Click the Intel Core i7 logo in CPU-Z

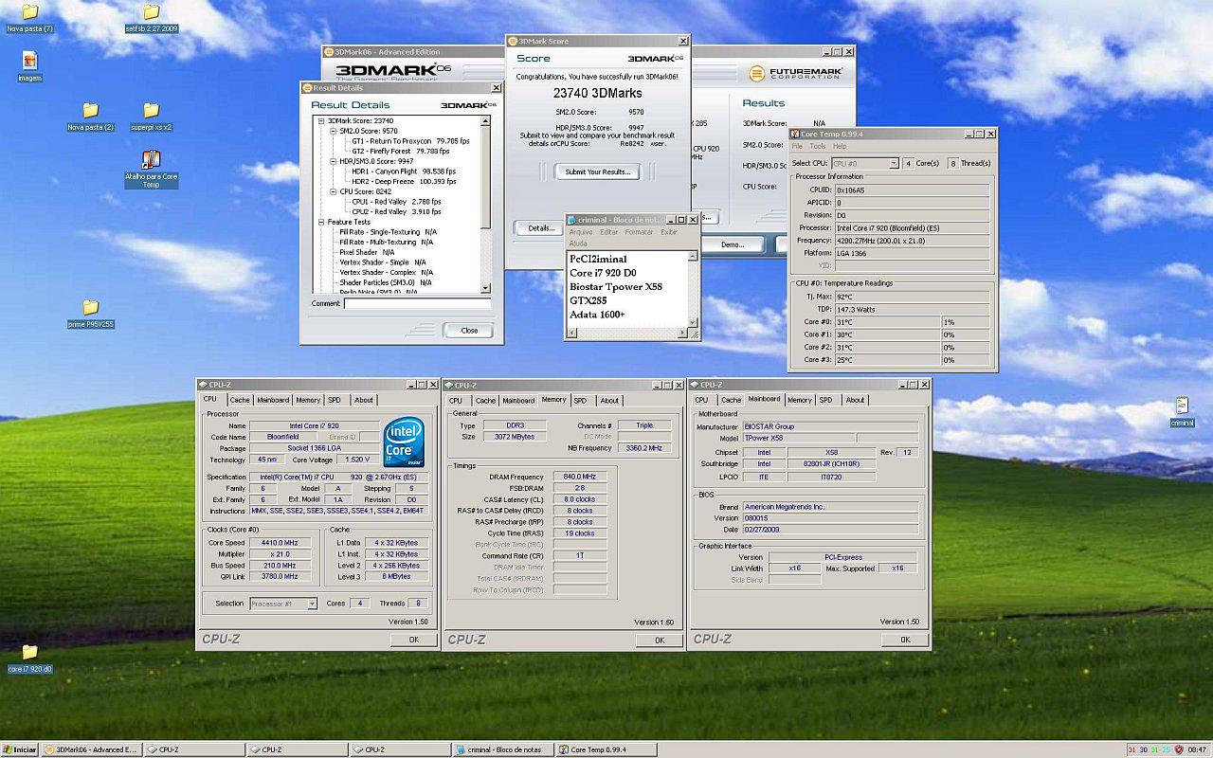403,442
